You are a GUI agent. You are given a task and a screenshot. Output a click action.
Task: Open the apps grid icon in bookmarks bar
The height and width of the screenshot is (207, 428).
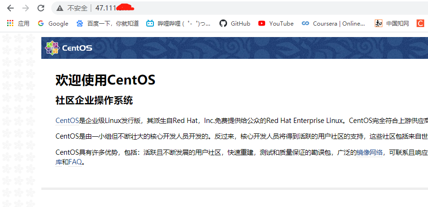click(x=10, y=23)
